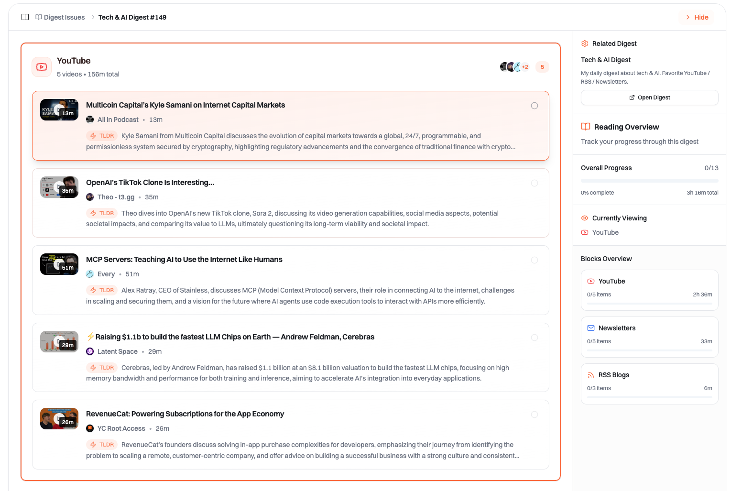
Task: Play the Cerebras video thumbnail
Action: tap(59, 342)
